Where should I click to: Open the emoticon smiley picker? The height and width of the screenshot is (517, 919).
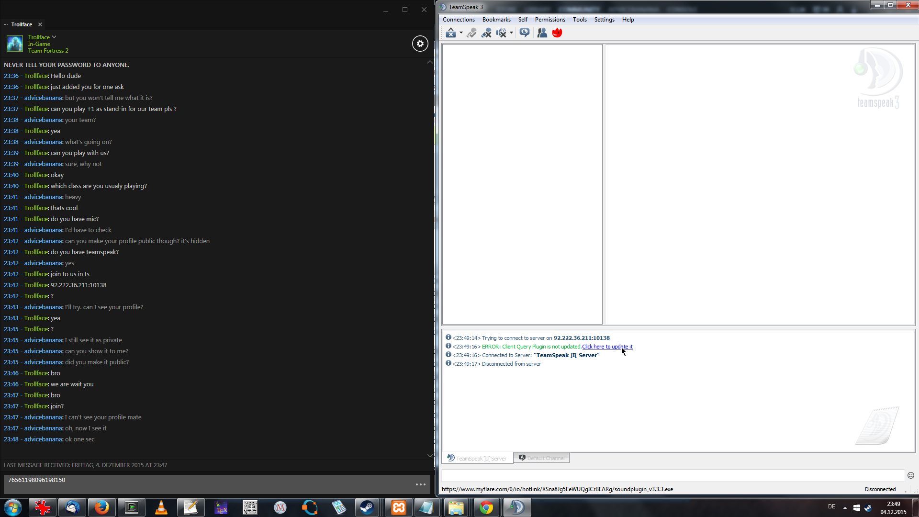[x=911, y=475]
